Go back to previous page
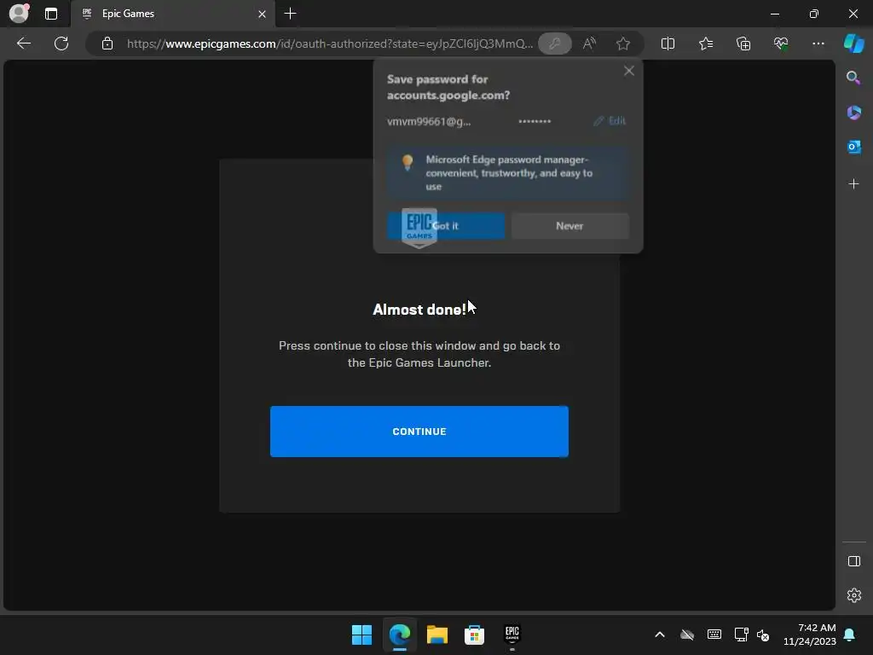This screenshot has height=655, width=873. (24, 43)
